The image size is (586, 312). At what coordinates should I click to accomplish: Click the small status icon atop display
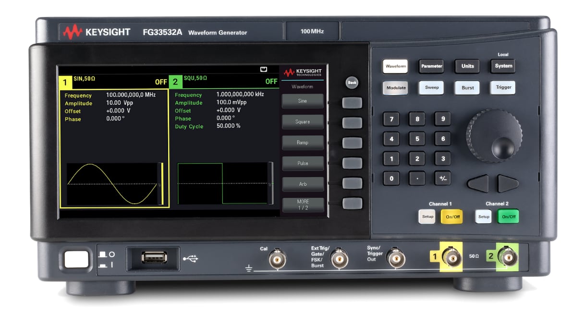pyautogui.click(x=264, y=69)
